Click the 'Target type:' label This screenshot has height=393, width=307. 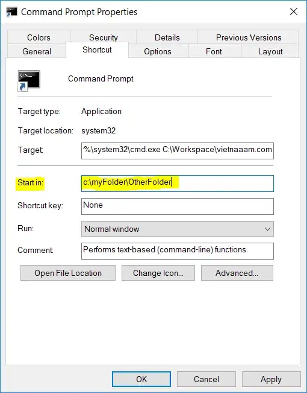pos(39,111)
